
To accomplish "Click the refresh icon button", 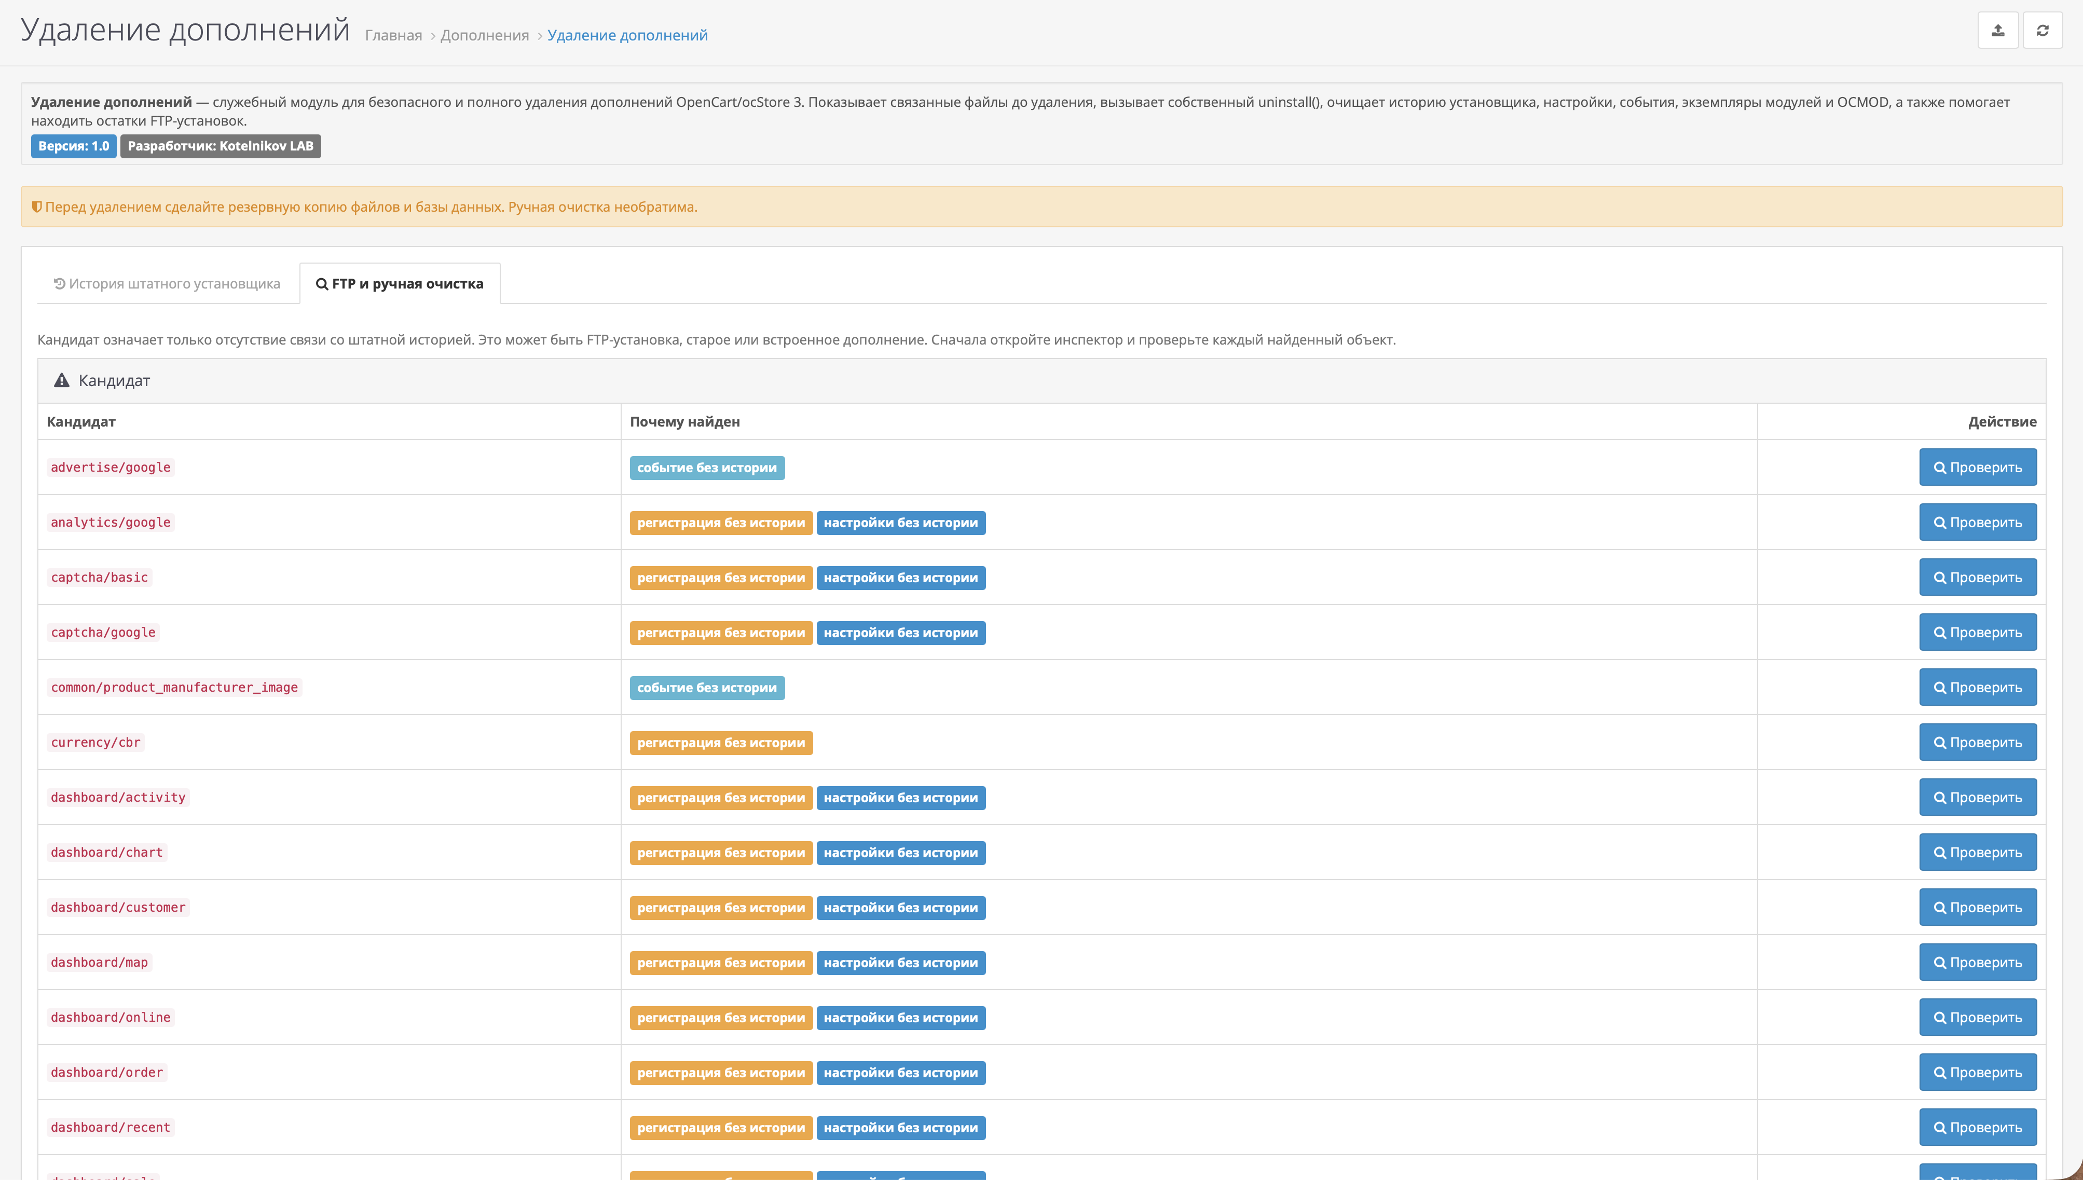I will click(x=2043, y=31).
